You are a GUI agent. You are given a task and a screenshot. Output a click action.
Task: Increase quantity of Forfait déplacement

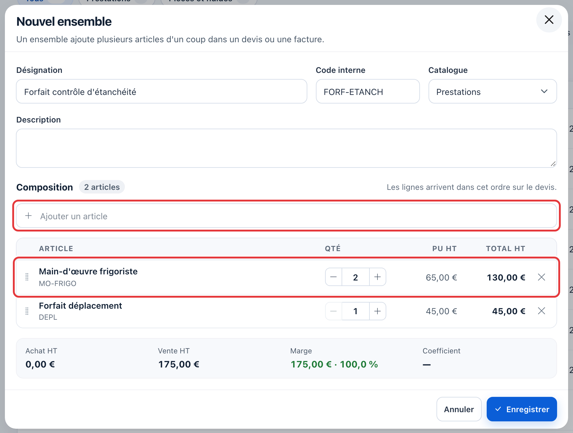377,311
